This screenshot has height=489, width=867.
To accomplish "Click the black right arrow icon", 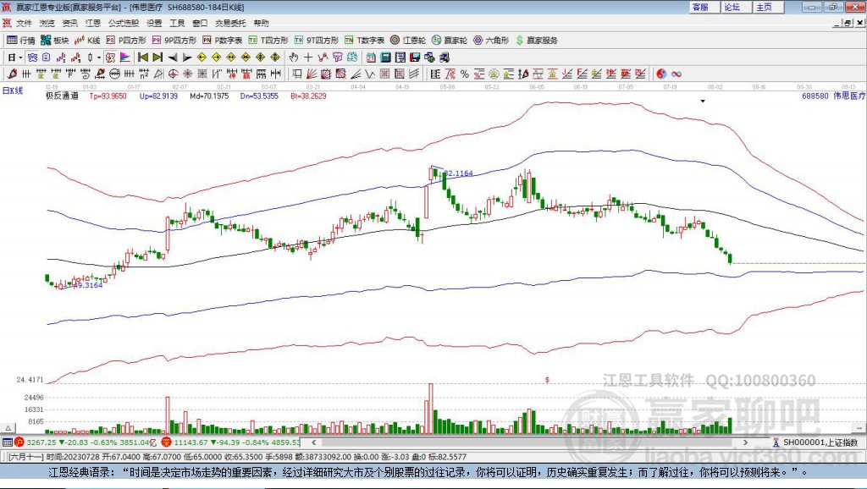I will [187, 58].
